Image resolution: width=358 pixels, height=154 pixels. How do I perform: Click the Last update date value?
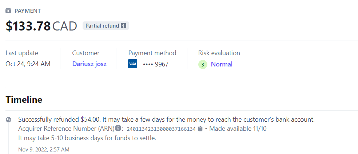pyautogui.click(x=28, y=64)
